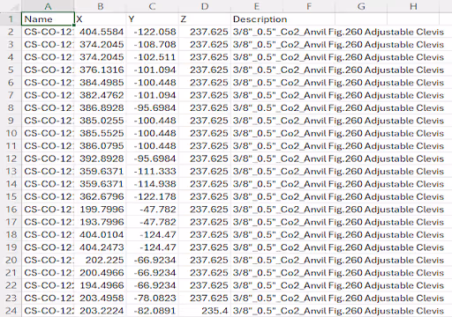Click cell with X value 386.8928
This screenshot has width=452, height=317.
pyautogui.click(x=100, y=107)
